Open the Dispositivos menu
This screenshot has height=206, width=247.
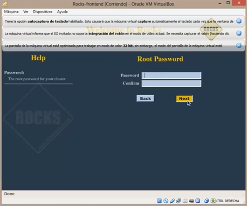[42, 12]
